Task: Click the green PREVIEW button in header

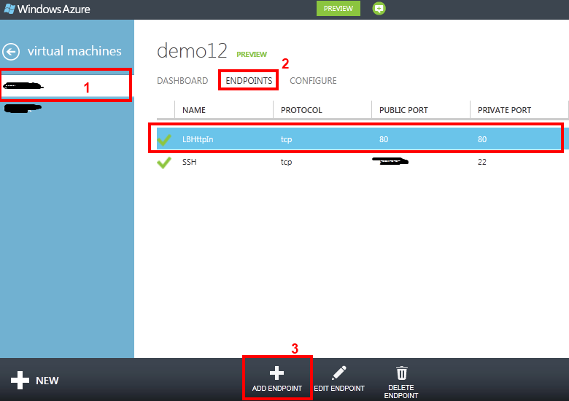Action: tap(338, 8)
